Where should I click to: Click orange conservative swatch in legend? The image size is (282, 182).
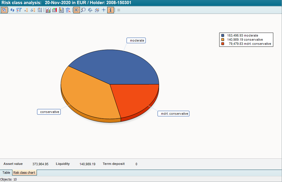(223, 40)
